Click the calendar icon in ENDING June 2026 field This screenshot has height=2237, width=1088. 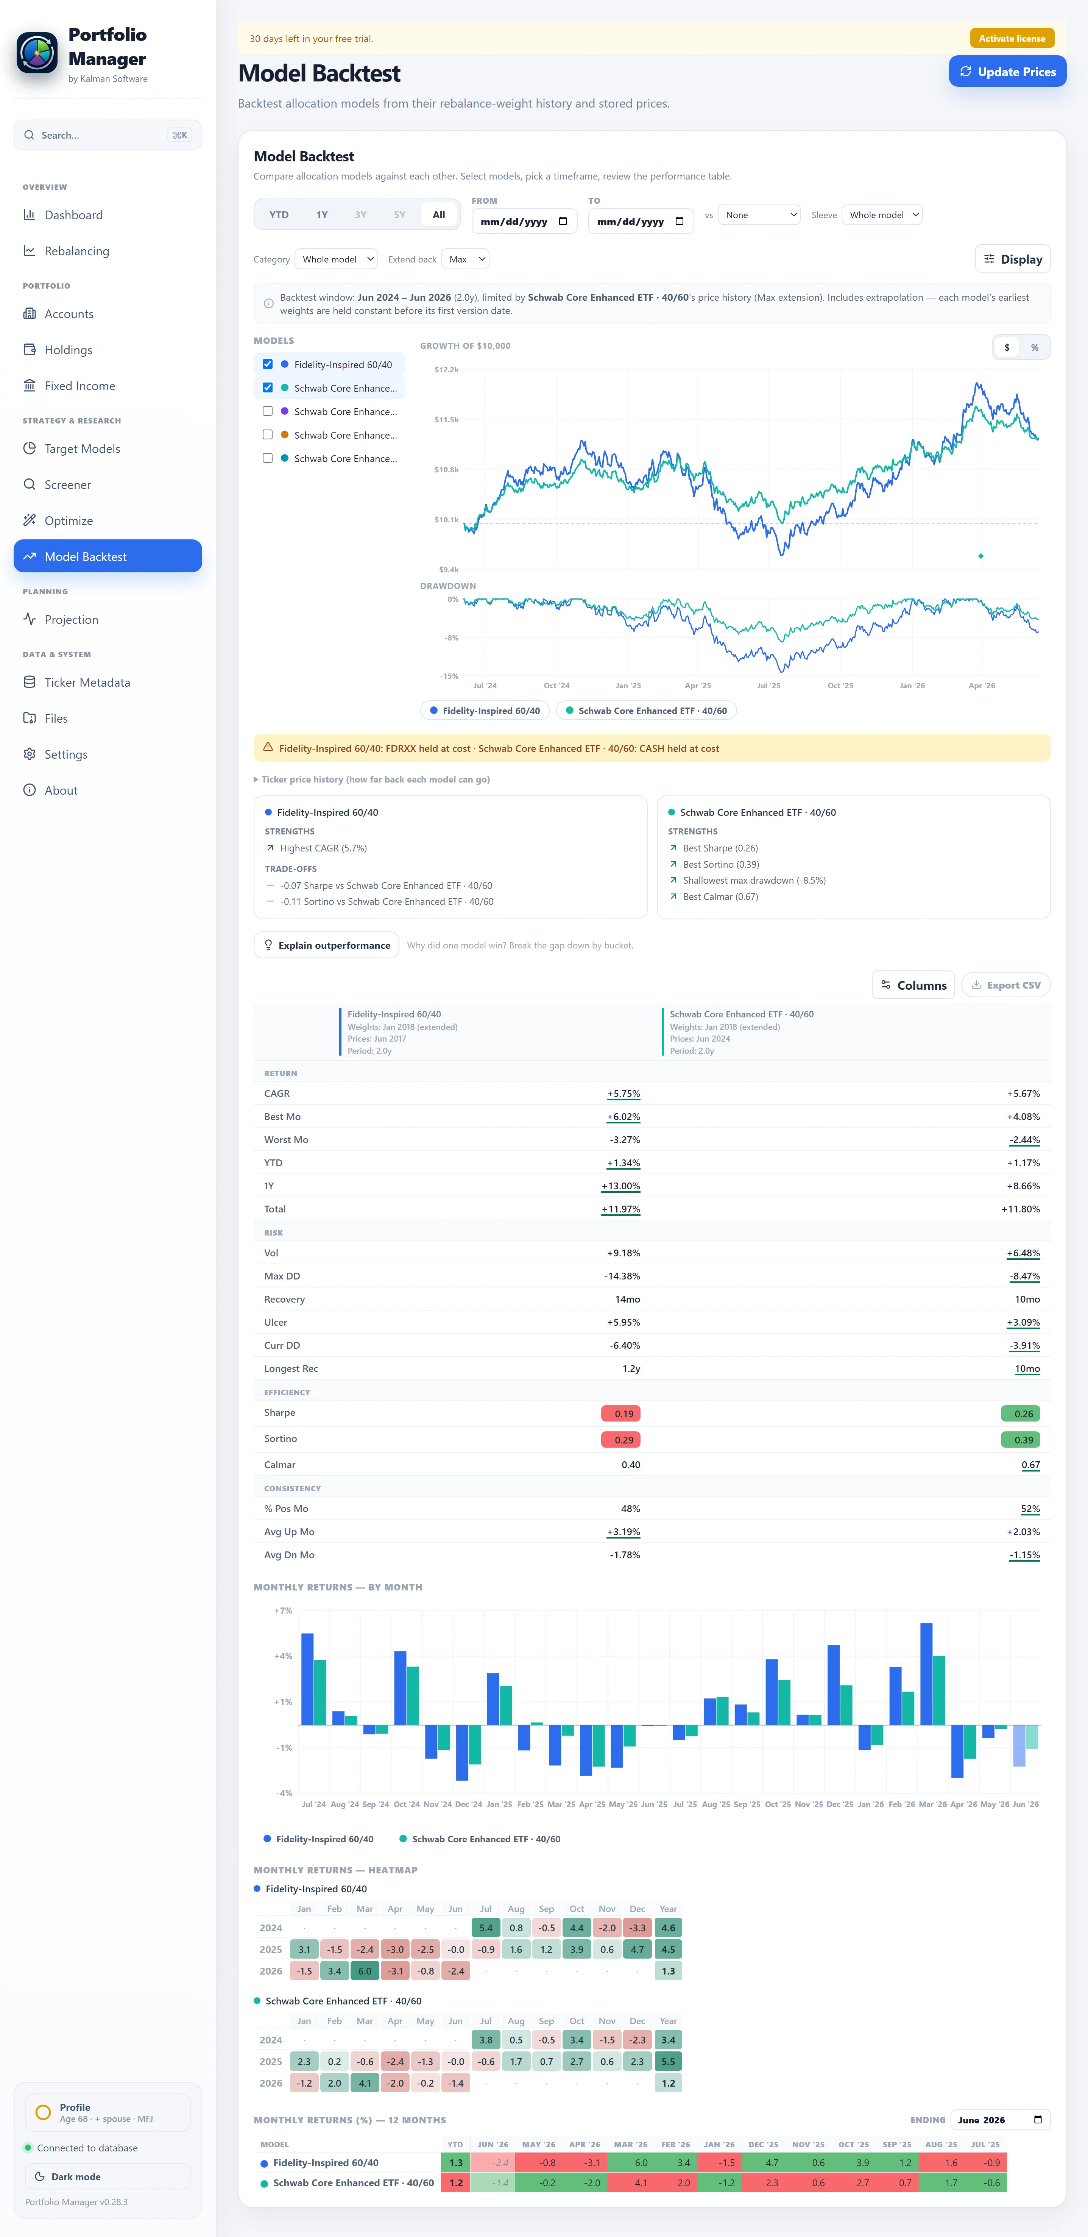point(1038,2120)
